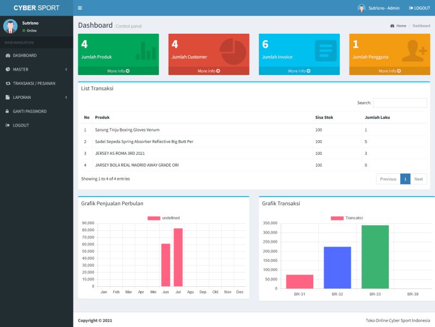This screenshot has width=435, height=327.
Task: Click the green Online status dot
Action: click(24, 30)
